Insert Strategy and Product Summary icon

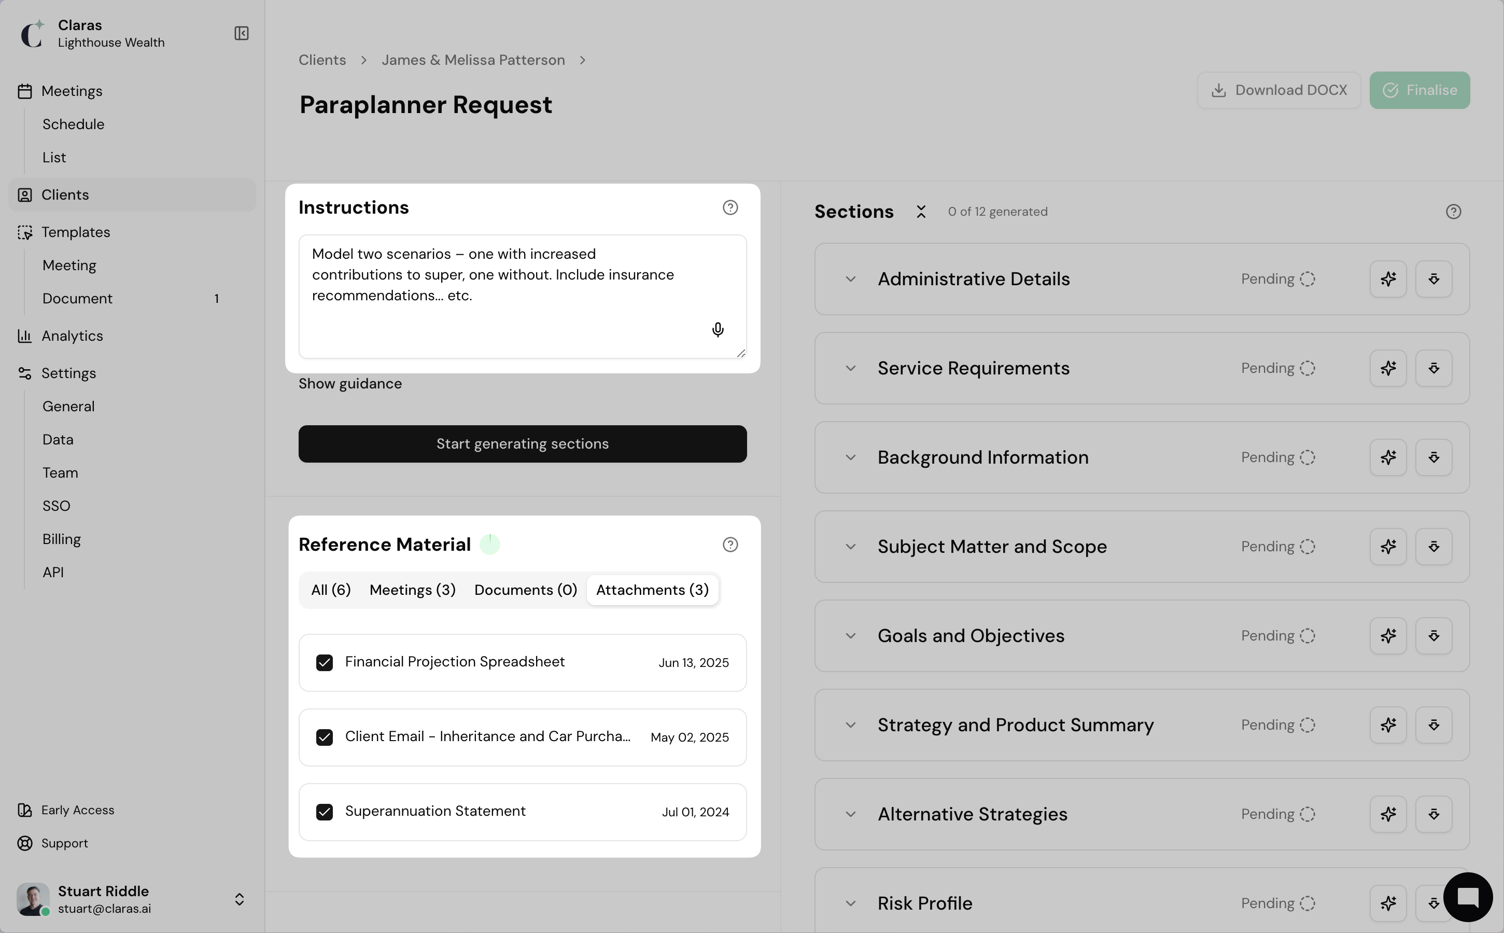[x=1433, y=725]
